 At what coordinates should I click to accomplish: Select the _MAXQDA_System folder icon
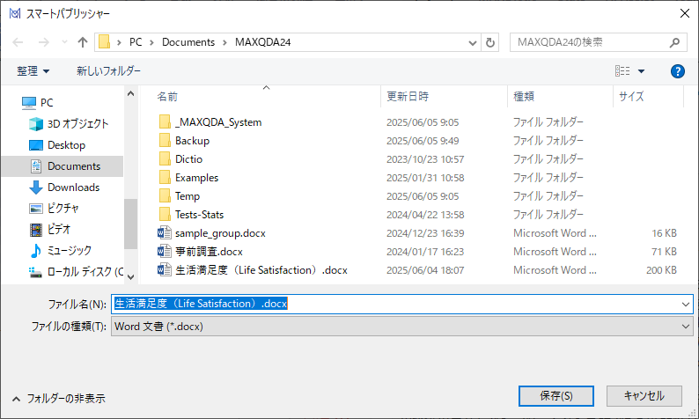[165, 121]
